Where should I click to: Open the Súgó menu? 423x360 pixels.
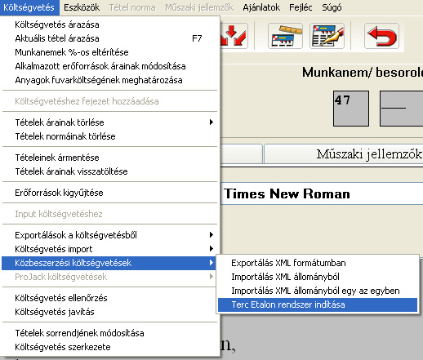[332, 7]
